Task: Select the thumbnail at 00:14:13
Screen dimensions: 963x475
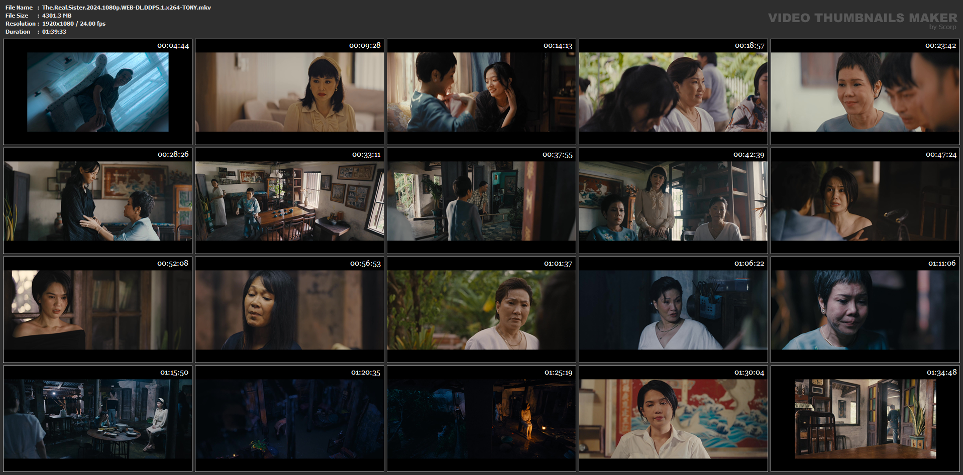Action: (481, 92)
